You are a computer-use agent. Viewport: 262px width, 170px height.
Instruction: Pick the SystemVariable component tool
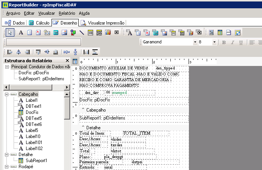47,32
